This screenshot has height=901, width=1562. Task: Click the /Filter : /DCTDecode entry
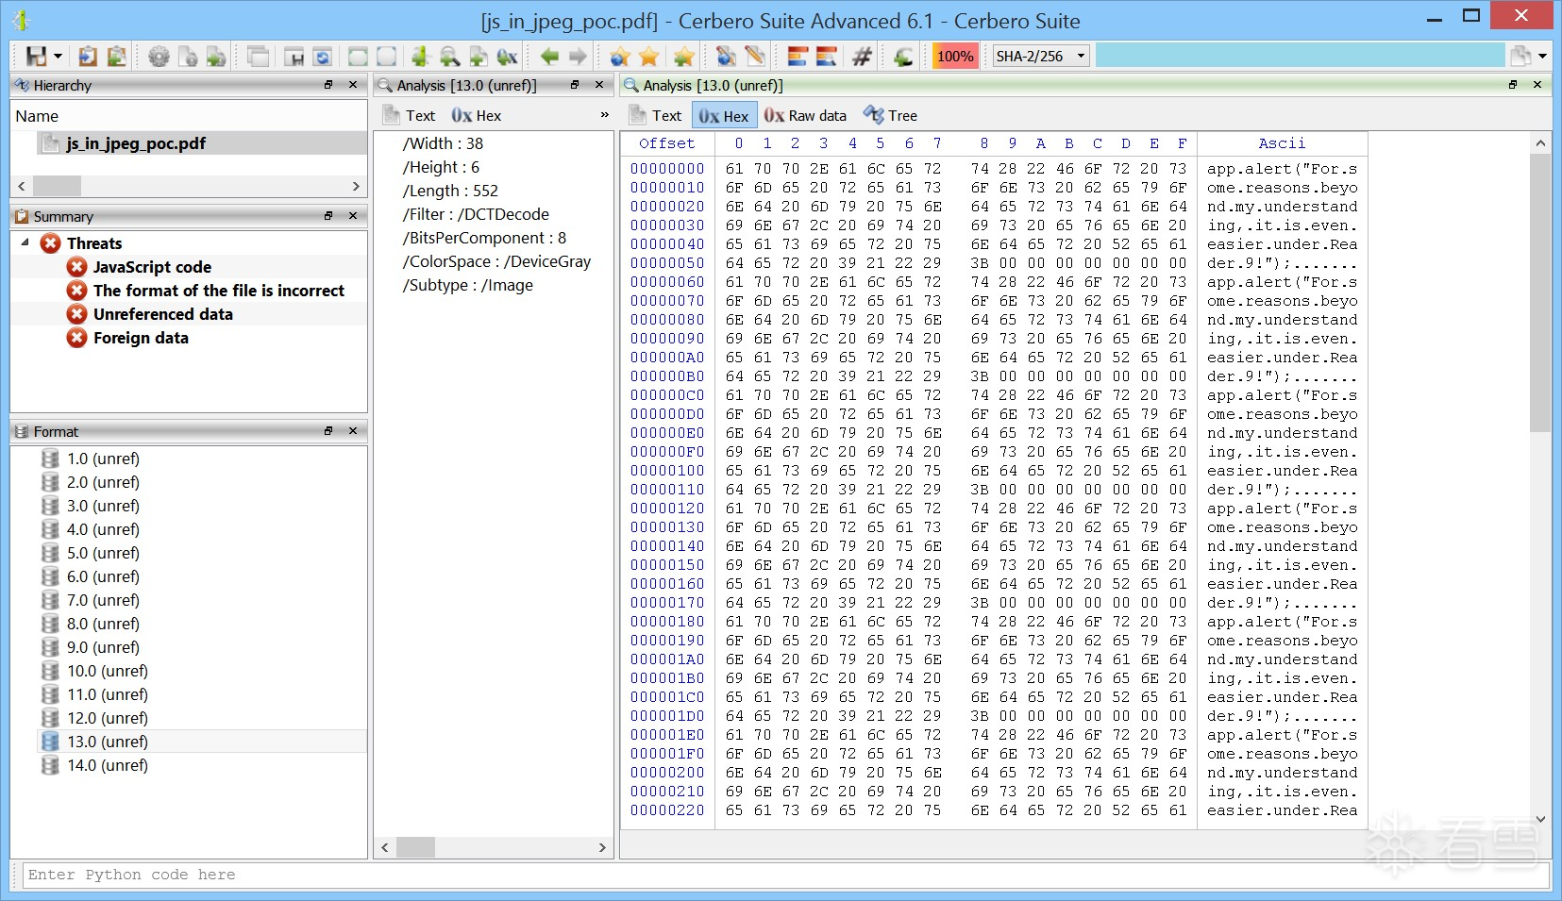click(476, 214)
